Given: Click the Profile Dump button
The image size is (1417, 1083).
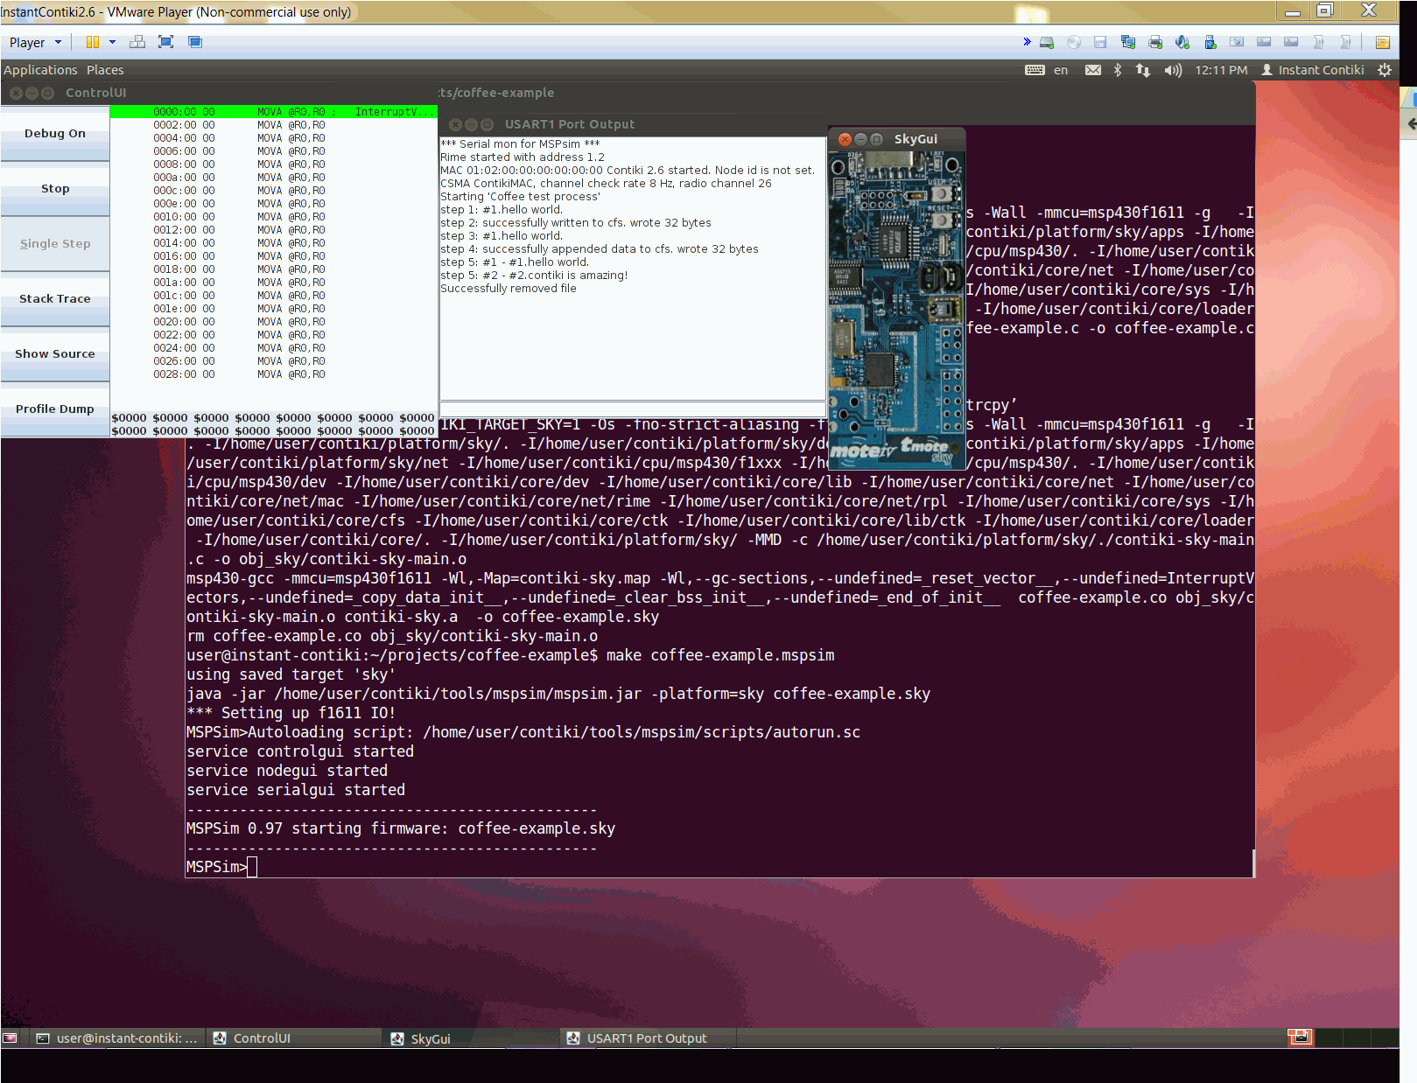Looking at the screenshot, I should pos(55,409).
